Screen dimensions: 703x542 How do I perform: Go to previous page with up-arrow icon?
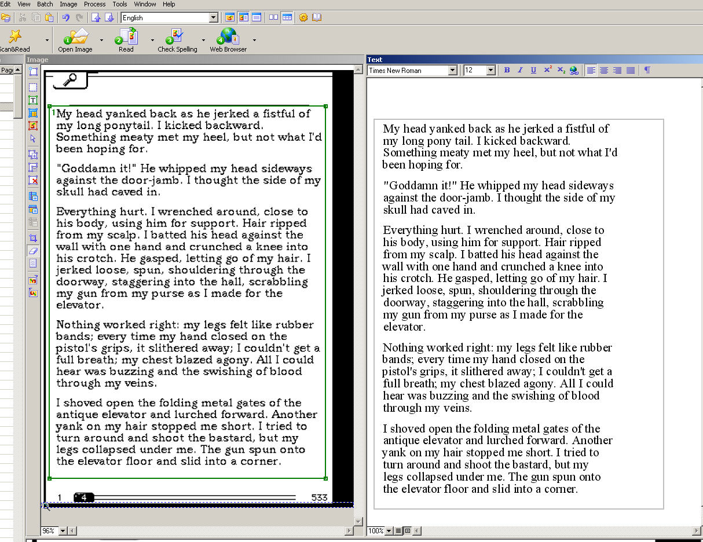[x=96, y=17]
